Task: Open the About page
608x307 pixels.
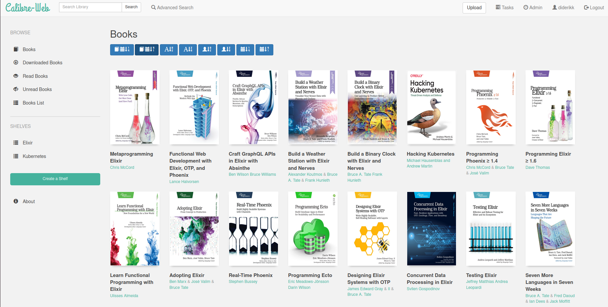Action: tap(29, 201)
